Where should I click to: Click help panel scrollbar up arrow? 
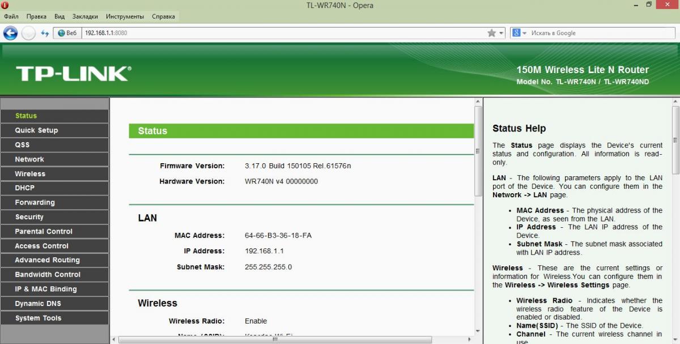point(675,102)
